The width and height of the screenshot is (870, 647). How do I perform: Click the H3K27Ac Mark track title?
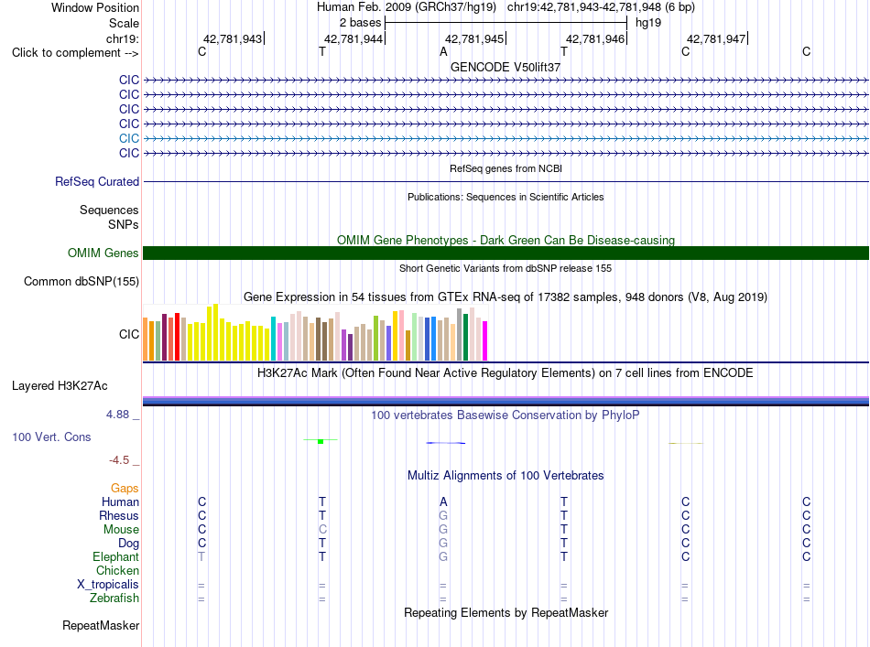click(506, 372)
